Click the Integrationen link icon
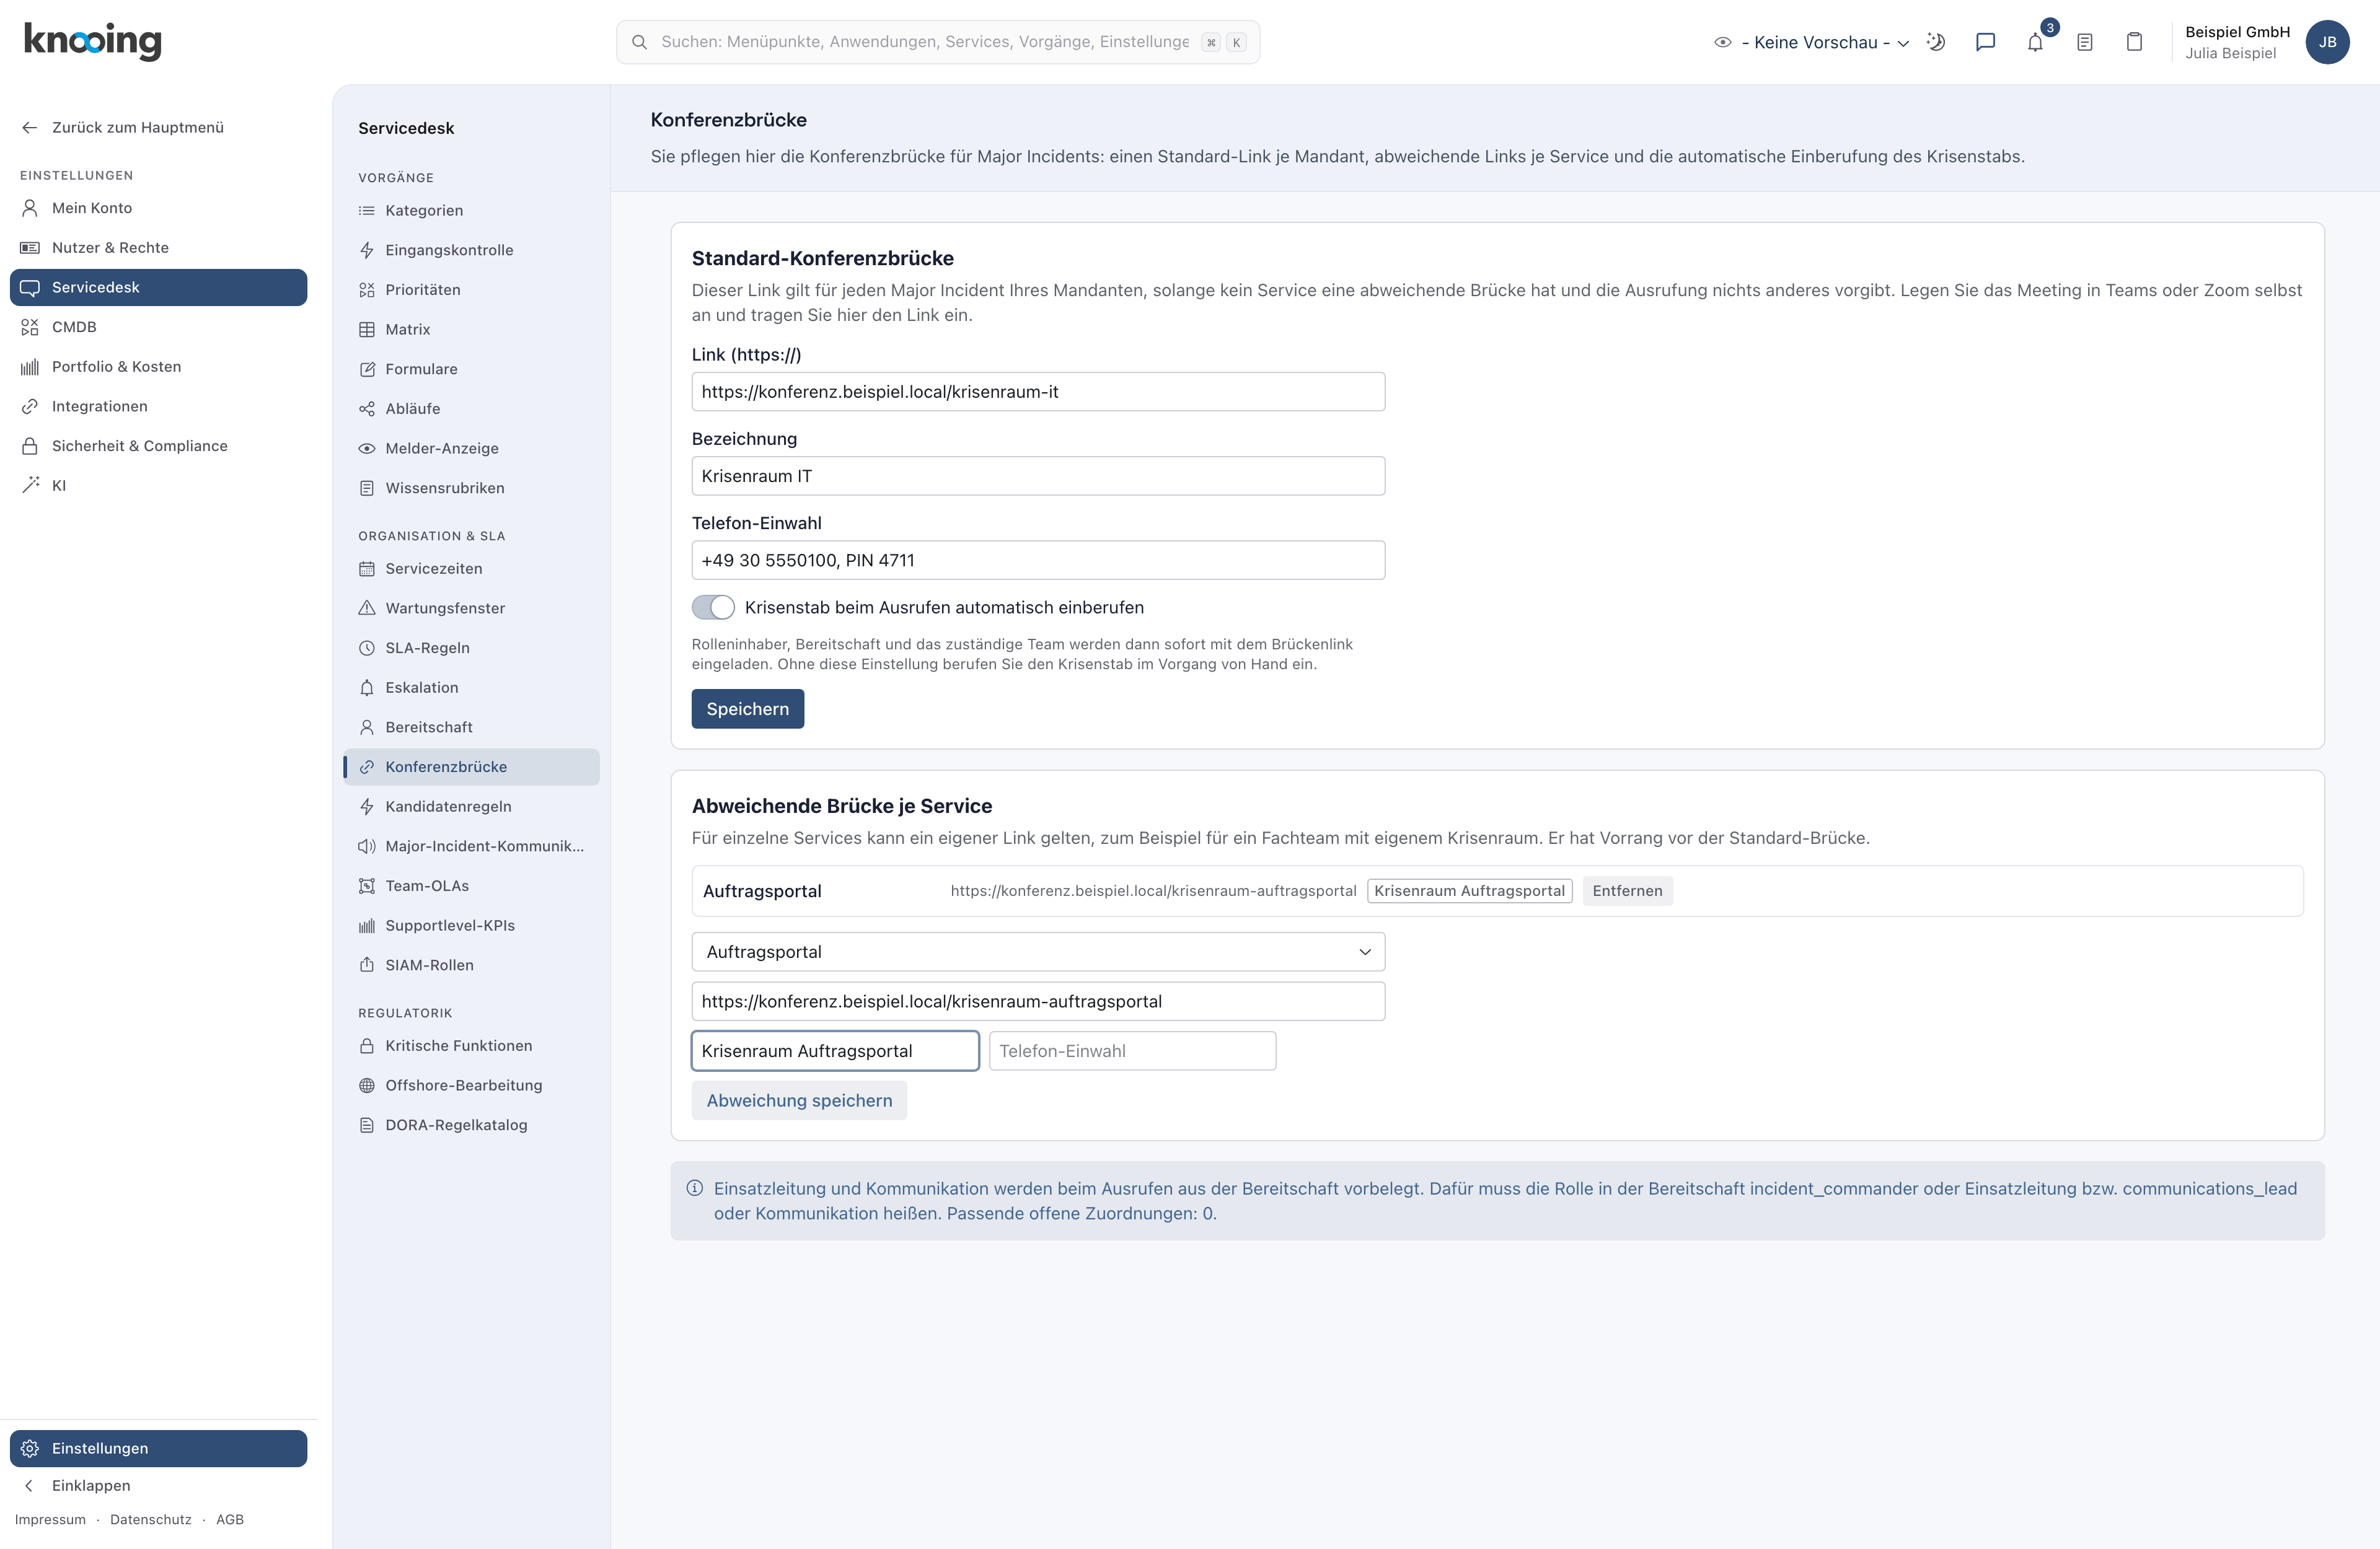Screen dimensions: 2380x1549 pos(30,406)
